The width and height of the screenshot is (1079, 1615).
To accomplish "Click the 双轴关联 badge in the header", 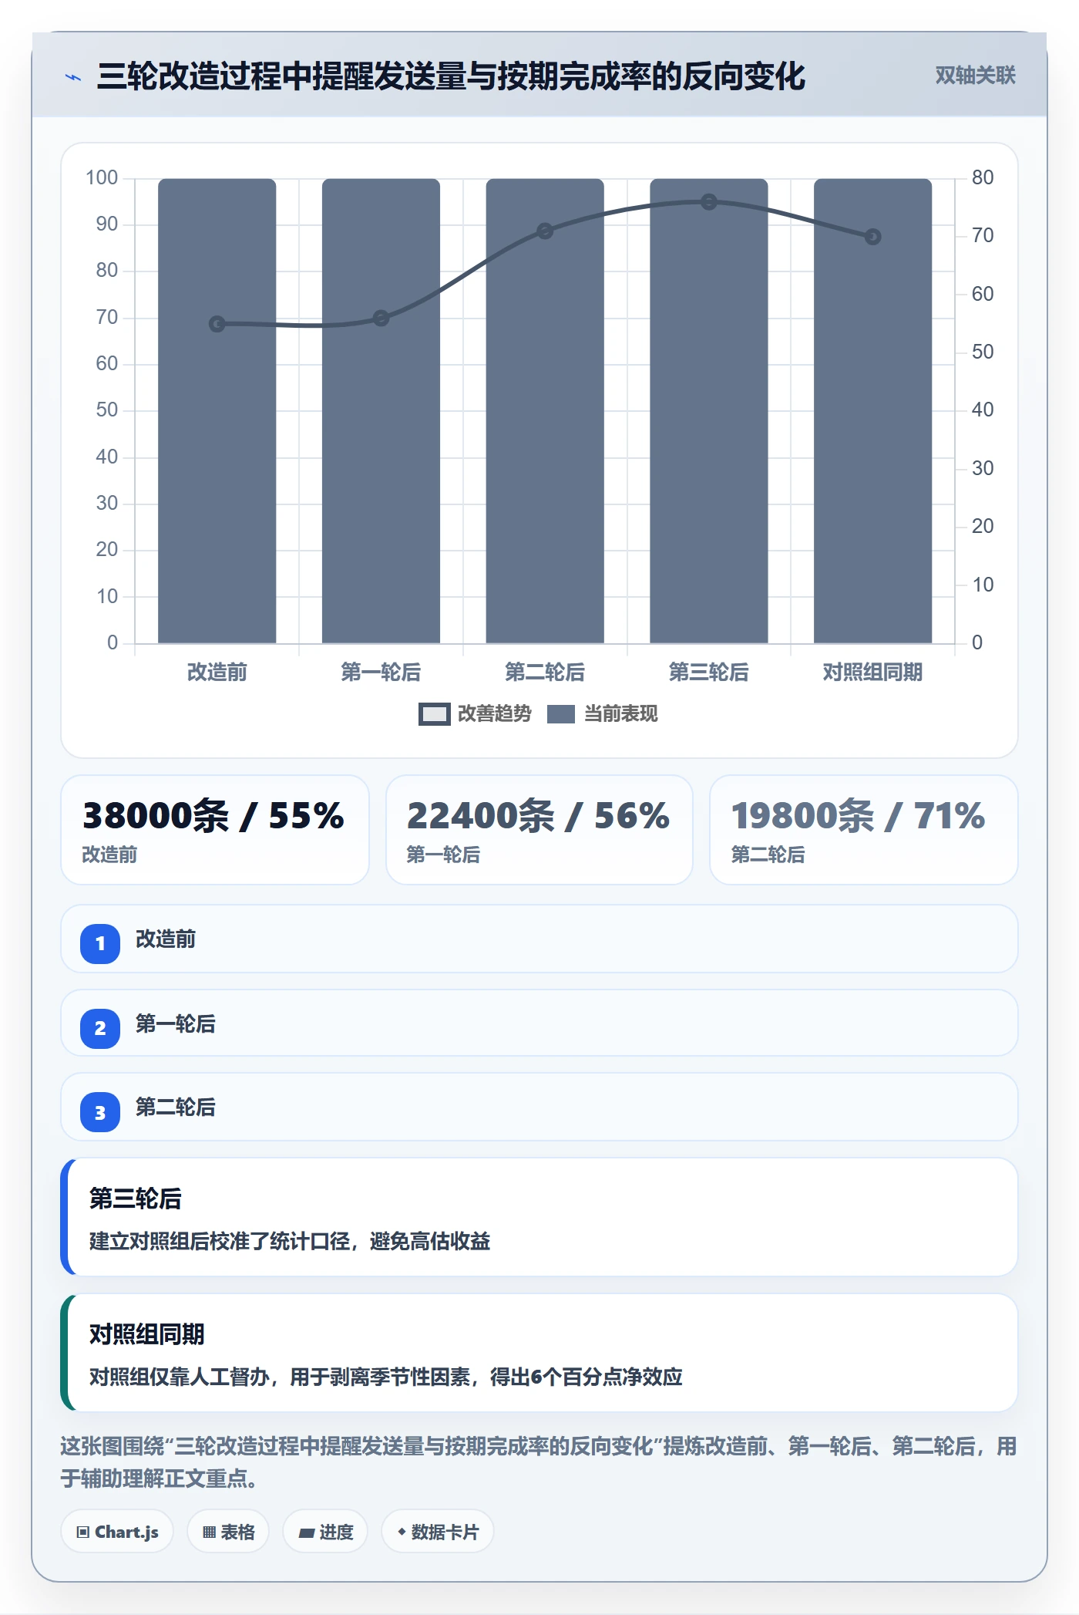I will coord(975,76).
